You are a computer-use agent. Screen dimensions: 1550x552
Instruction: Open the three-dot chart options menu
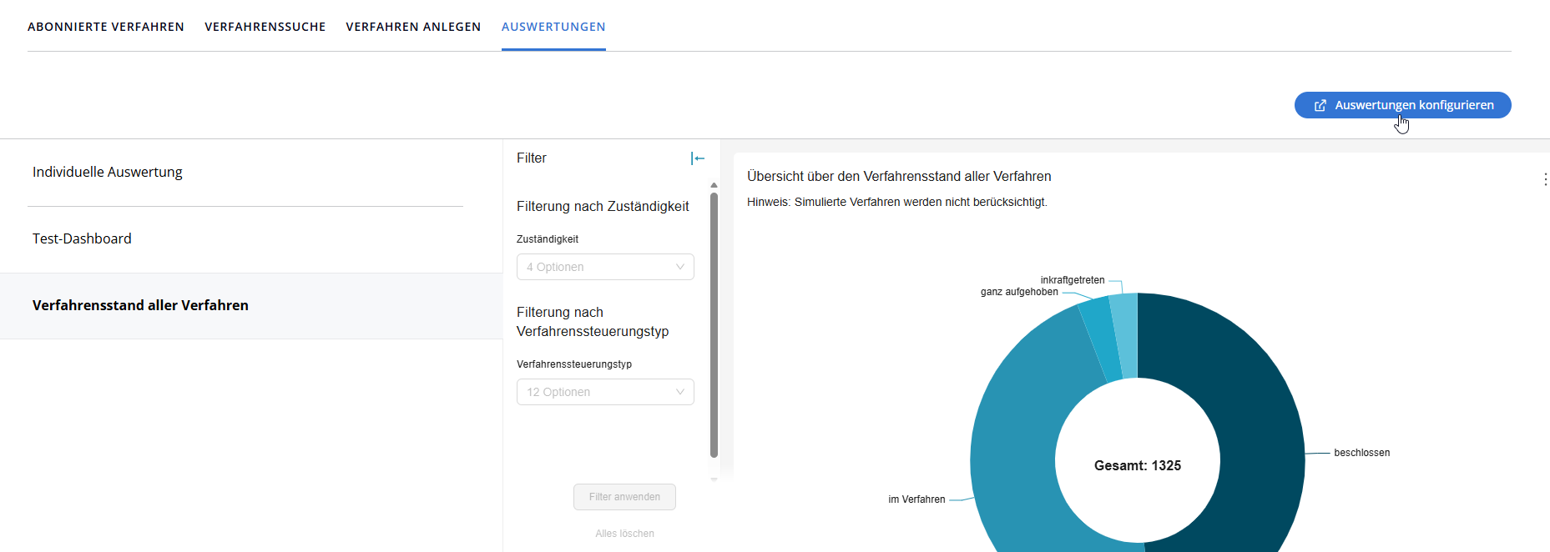(x=1545, y=179)
